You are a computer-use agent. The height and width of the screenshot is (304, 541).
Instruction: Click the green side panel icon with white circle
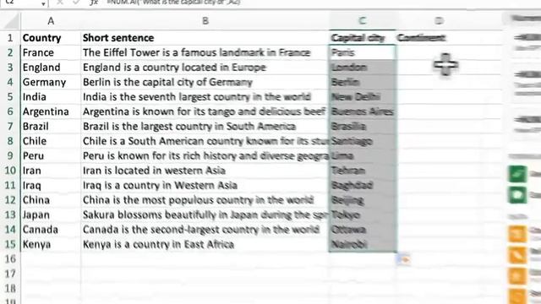517,195
